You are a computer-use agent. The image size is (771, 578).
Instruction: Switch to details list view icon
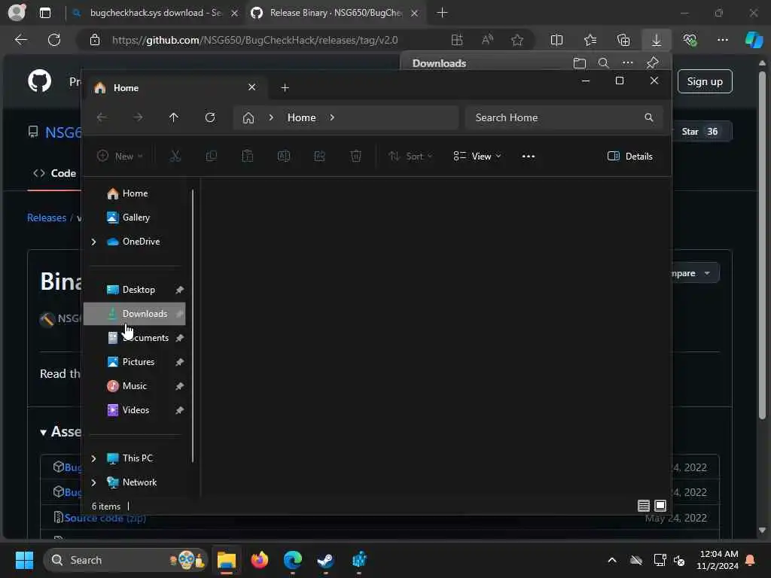(x=643, y=506)
